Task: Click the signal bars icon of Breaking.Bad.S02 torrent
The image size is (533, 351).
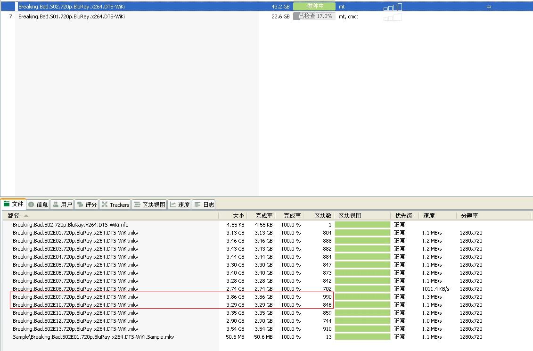Action: [393, 7]
